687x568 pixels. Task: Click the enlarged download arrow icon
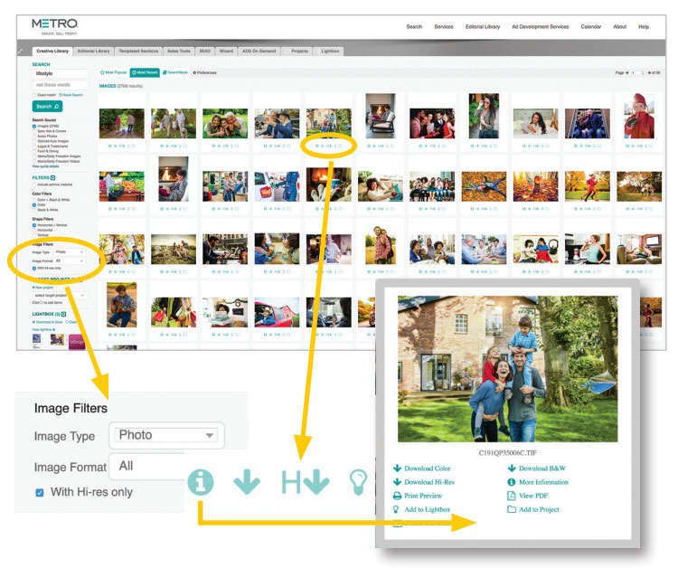click(x=247, y=482)
